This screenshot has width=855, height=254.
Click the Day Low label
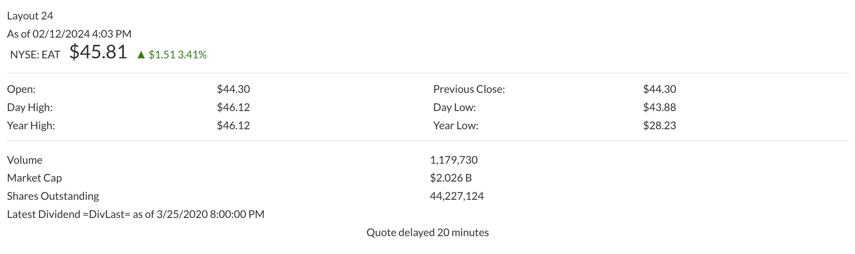point(455,107)
